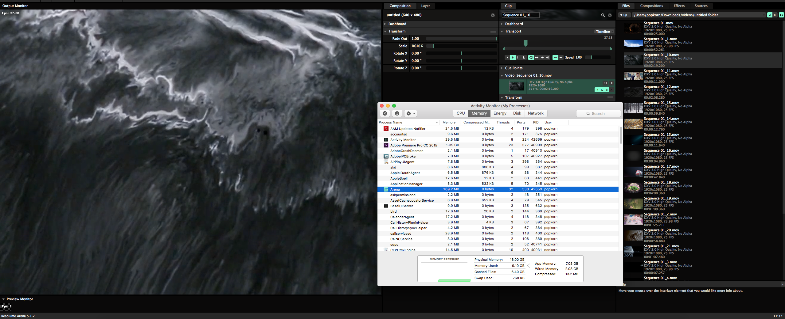Toggle the file browser thumbnail view button

pyautogui.click(x=781, y=15)
